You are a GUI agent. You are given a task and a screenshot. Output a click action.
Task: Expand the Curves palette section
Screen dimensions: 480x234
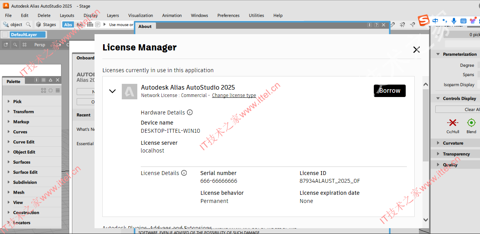pyautogui.click(x=9, y=132)
